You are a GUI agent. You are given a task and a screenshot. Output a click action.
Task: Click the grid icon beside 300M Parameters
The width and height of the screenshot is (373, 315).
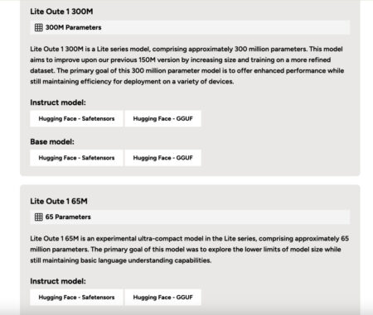pos(39,27)
